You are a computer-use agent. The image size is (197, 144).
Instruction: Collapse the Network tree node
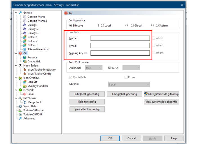(16, 90)
